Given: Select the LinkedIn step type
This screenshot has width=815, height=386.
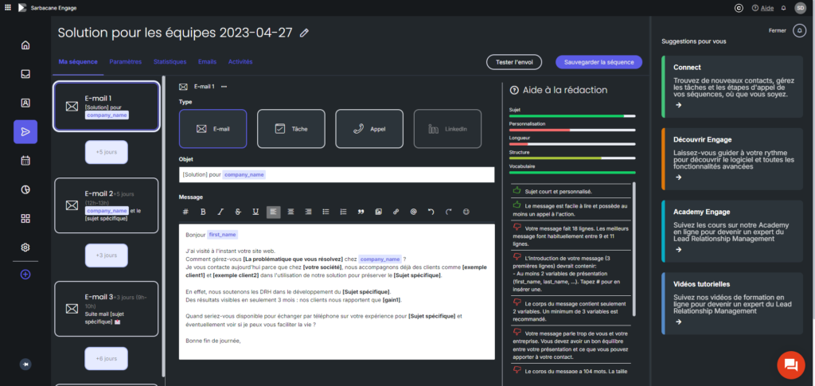Looking at the screenshot, I should (447, 129).
